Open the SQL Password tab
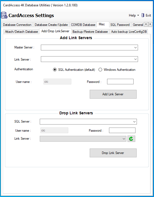Image resolution: width=154 pixels, height=197 pixels. click(x=120, y=25)
